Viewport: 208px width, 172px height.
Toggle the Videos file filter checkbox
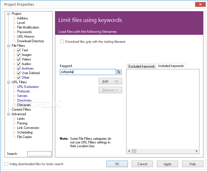pyautogui.click(x=19, y=59)
